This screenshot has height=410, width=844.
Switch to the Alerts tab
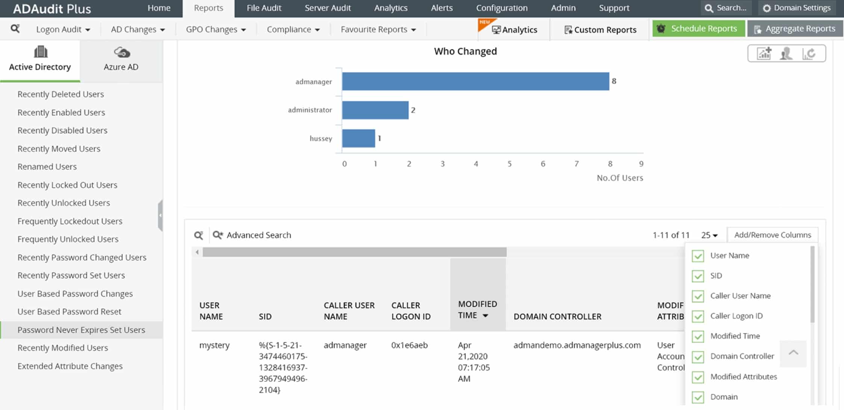[x=442, y=8]
